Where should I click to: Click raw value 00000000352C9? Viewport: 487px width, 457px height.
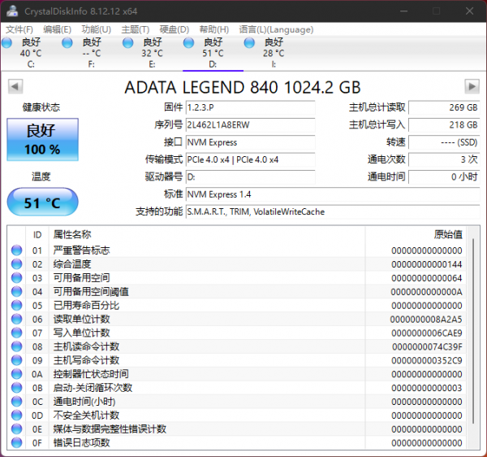(427, 360)
